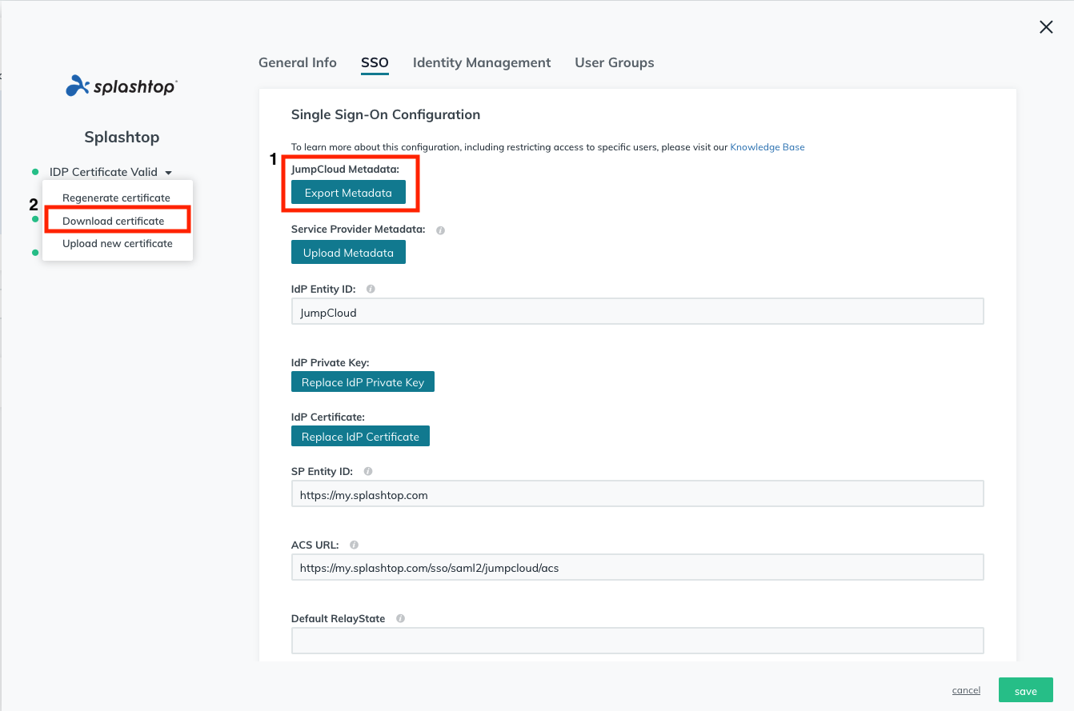Click info icon beside Default RelayState

(400, 619)
